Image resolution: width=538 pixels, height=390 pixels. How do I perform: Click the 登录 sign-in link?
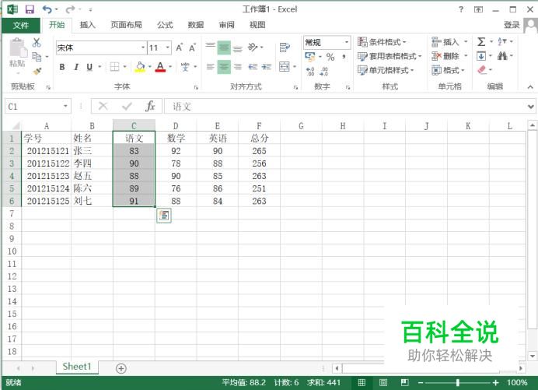click(x=511, y=25)
